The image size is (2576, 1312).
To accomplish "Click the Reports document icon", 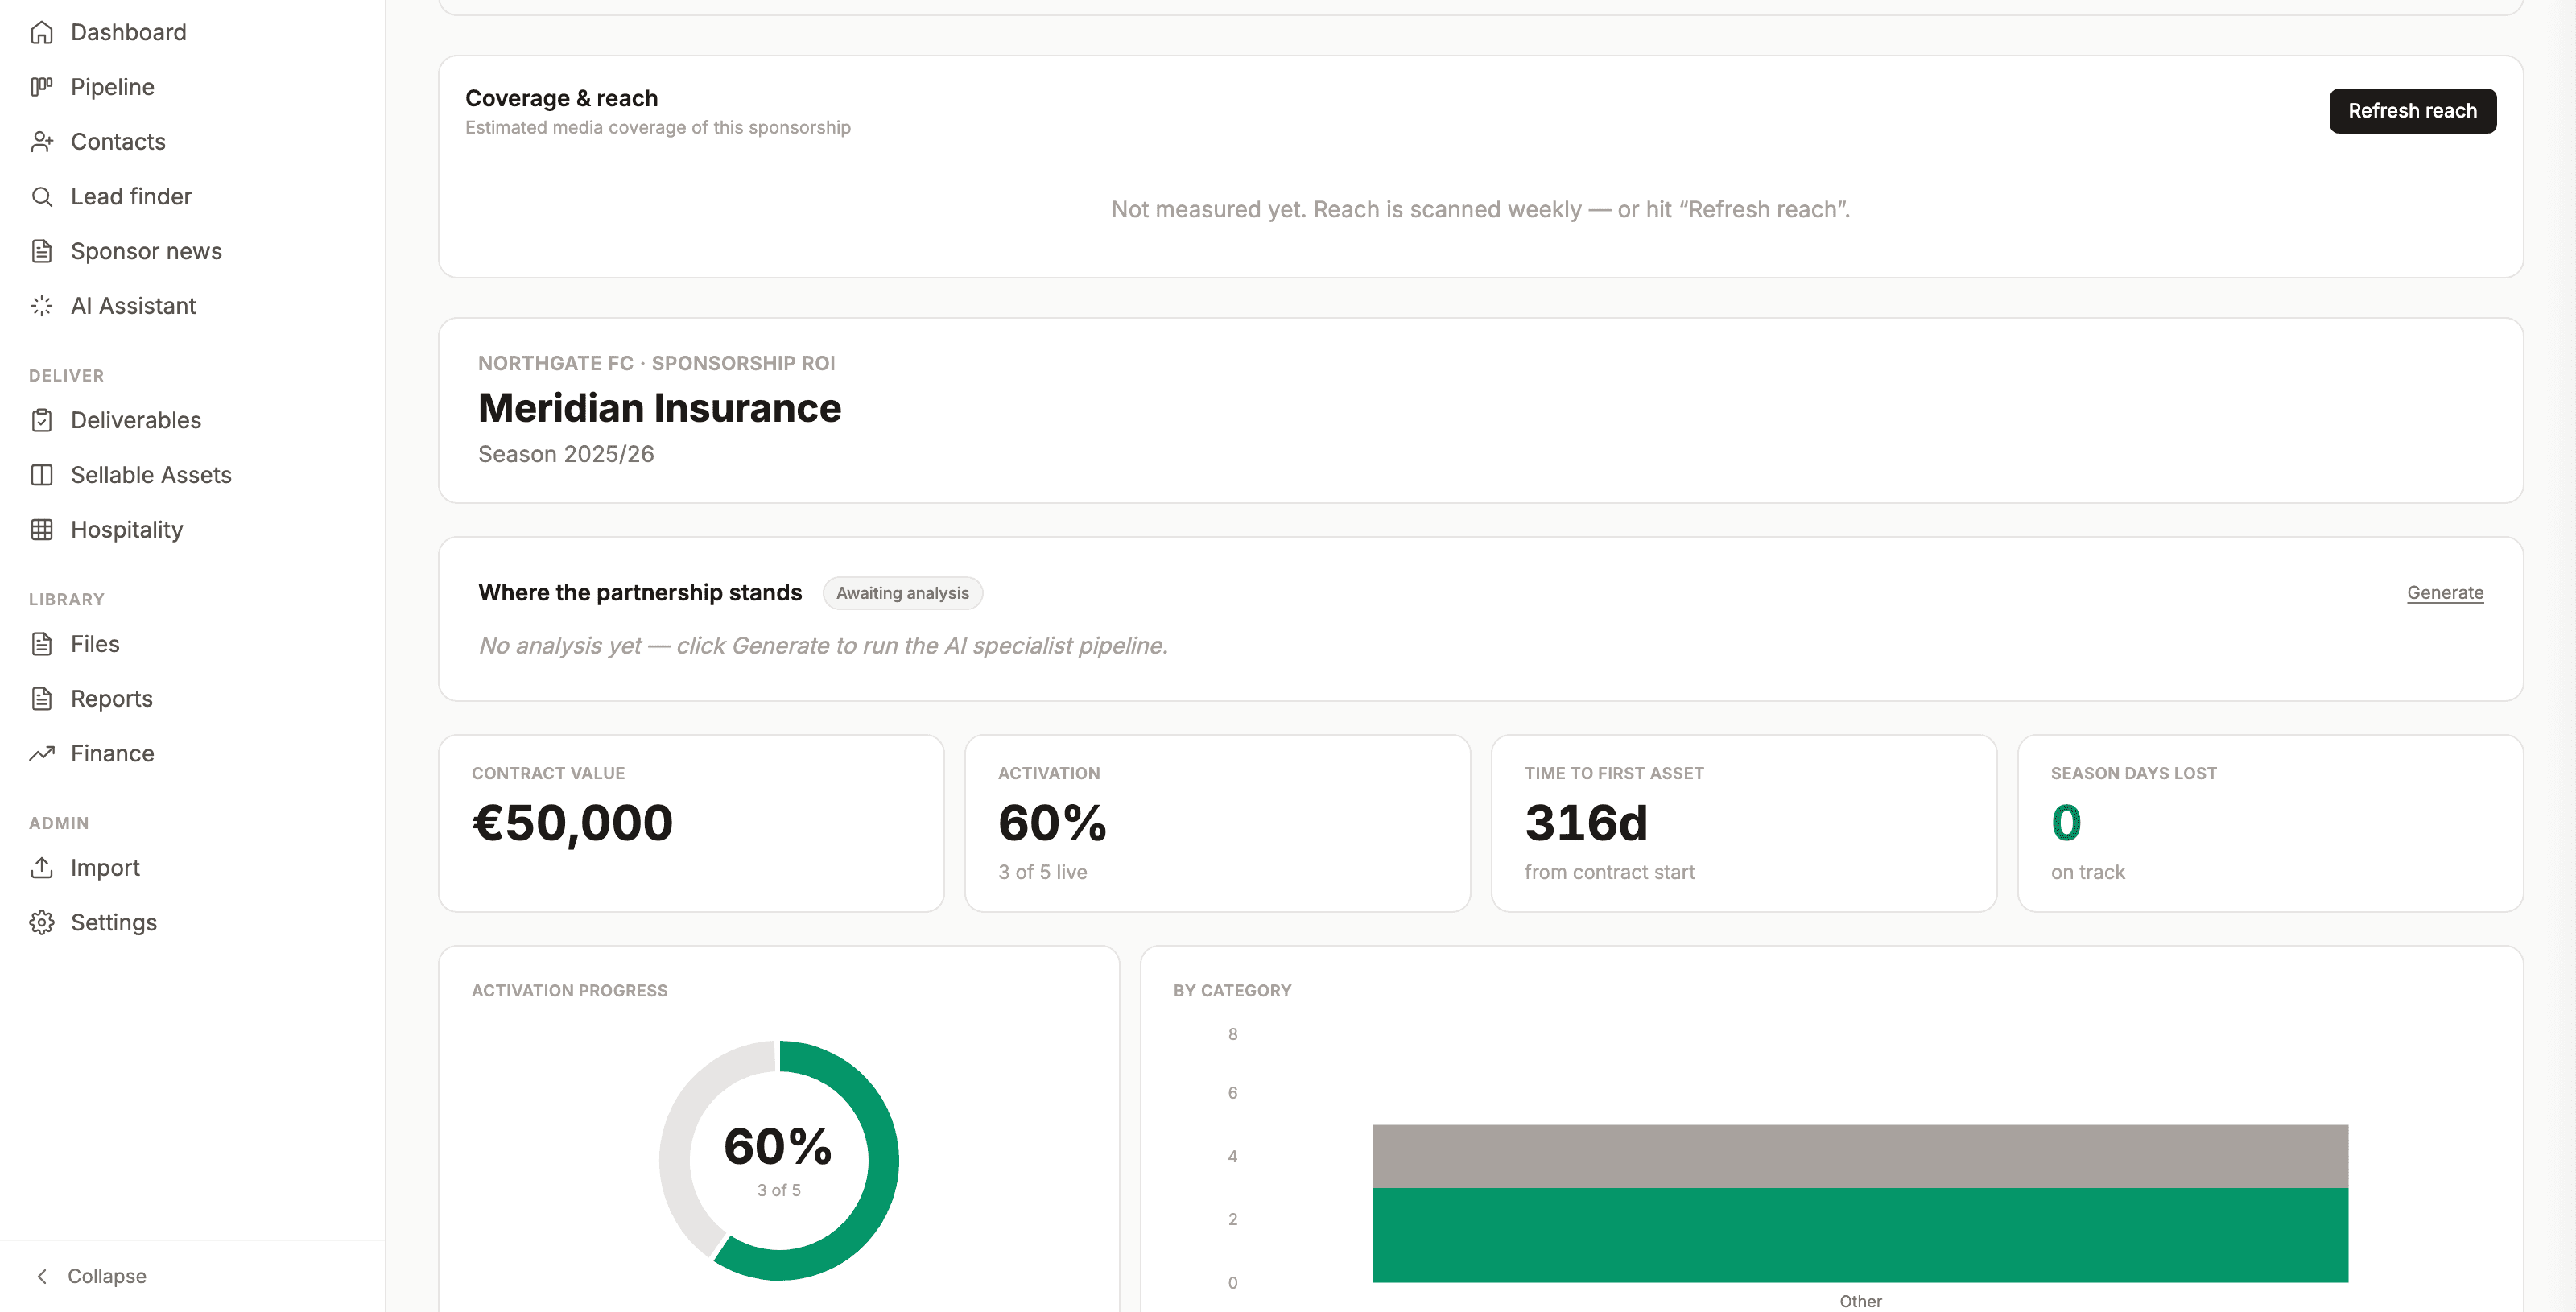I will click(41, 699).
